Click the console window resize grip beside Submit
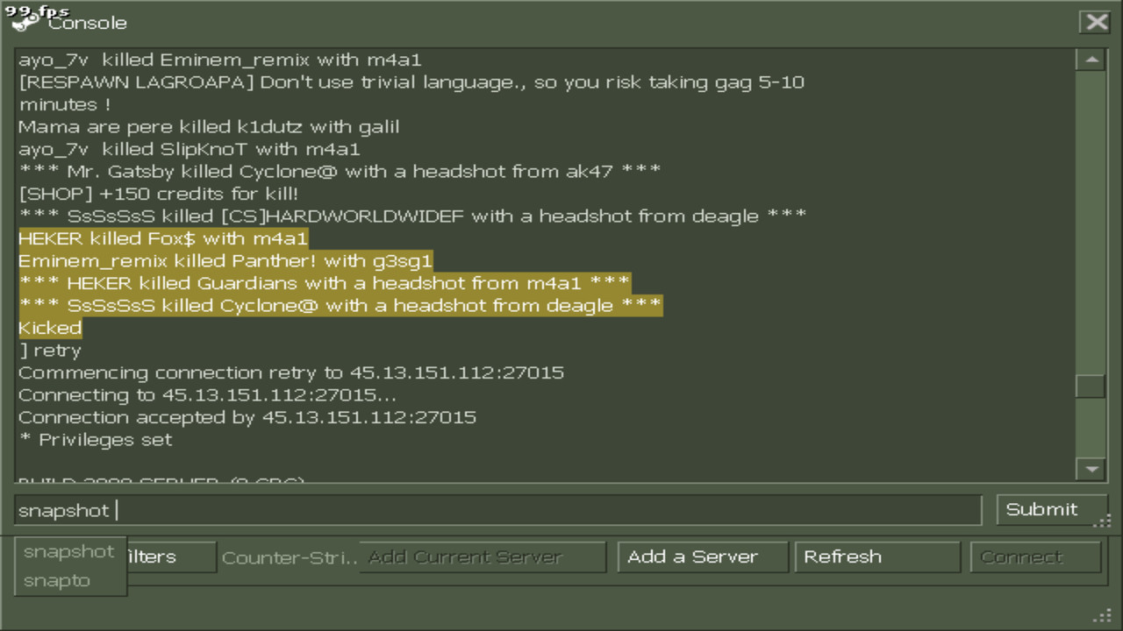 click(1102, 521)
